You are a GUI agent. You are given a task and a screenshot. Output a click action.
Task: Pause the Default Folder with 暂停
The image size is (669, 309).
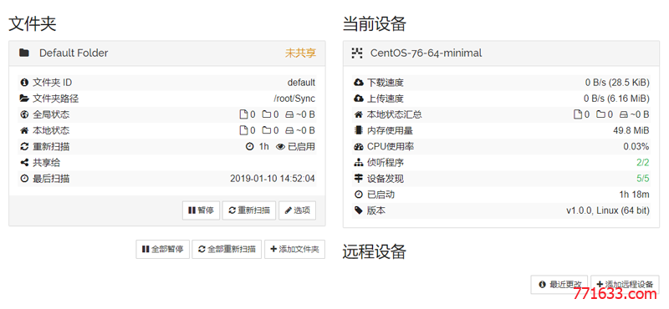201,210
